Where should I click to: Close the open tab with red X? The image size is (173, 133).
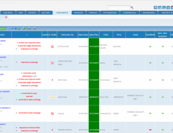pos(6,17)
